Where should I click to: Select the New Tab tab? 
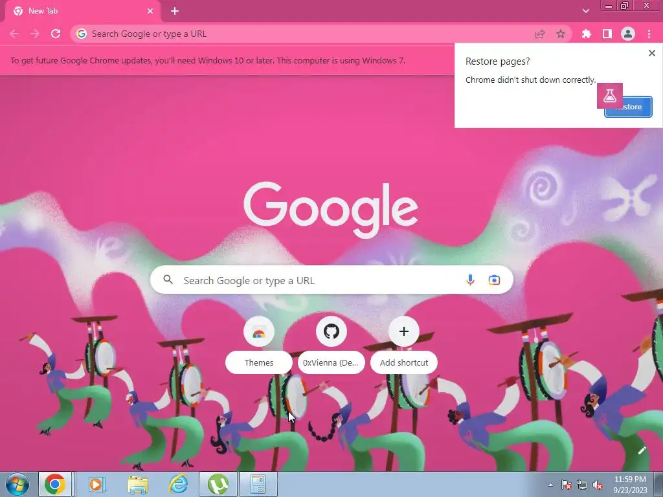[82, 11]
